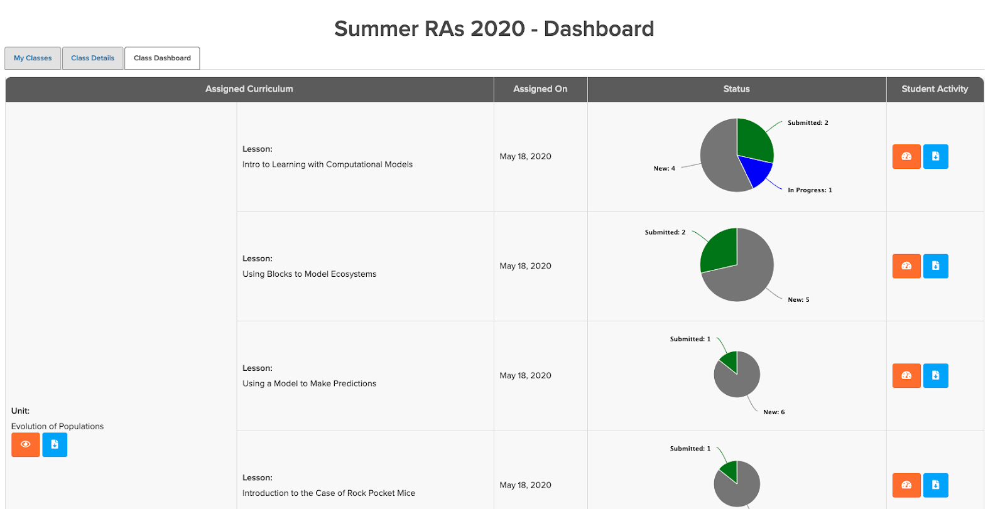Click assigned date of Make Predictions lesson

pos(525,375)
